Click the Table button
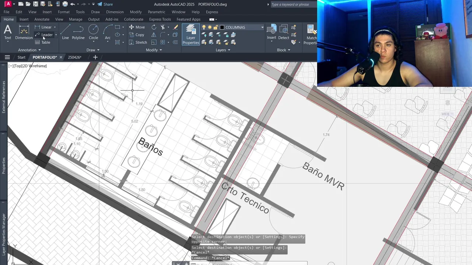This screenshot has height=265, width=472. coord(42,42)
